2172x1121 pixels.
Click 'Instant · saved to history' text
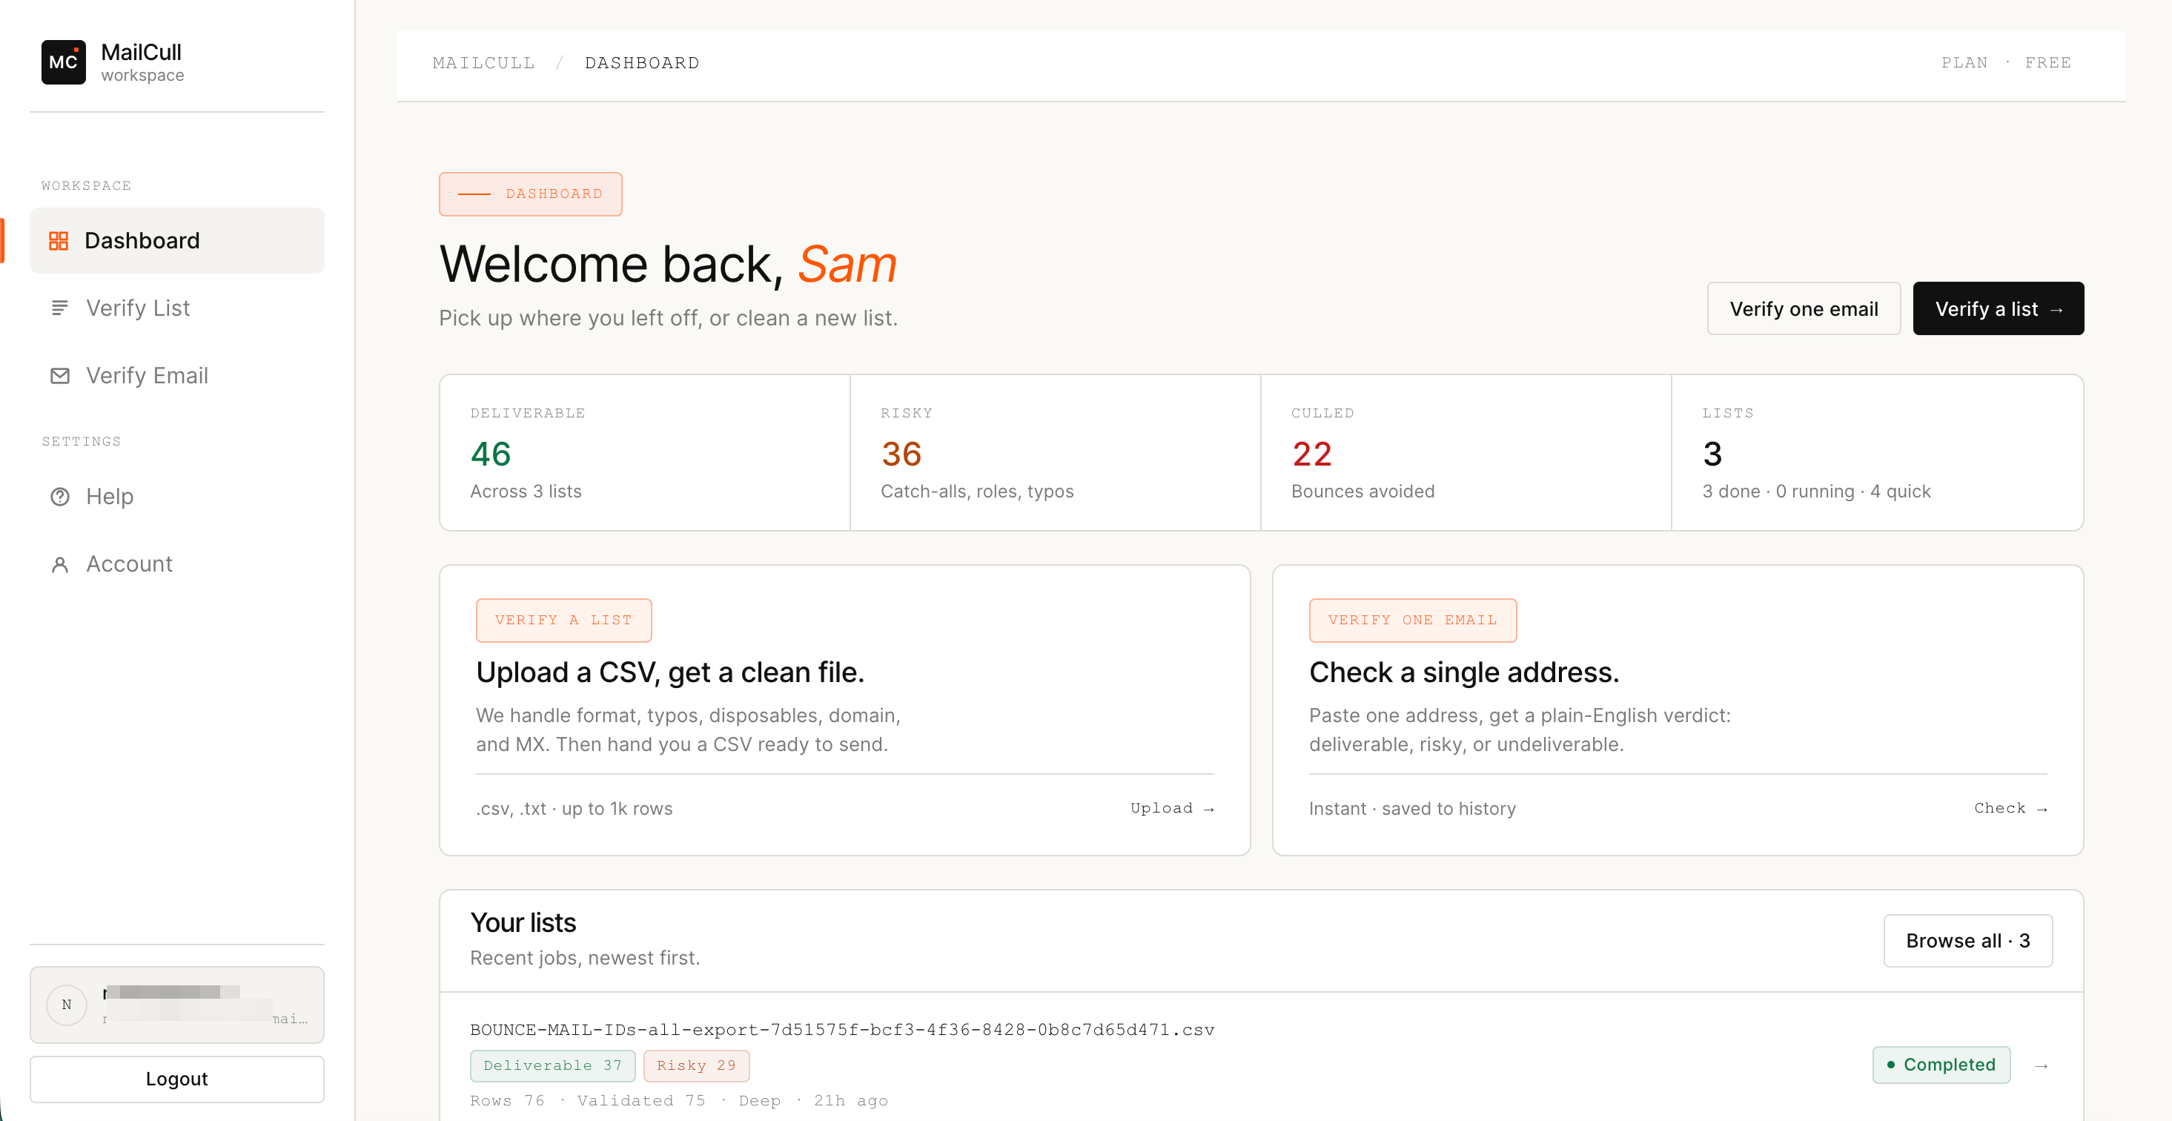(x=1412, y=808)
